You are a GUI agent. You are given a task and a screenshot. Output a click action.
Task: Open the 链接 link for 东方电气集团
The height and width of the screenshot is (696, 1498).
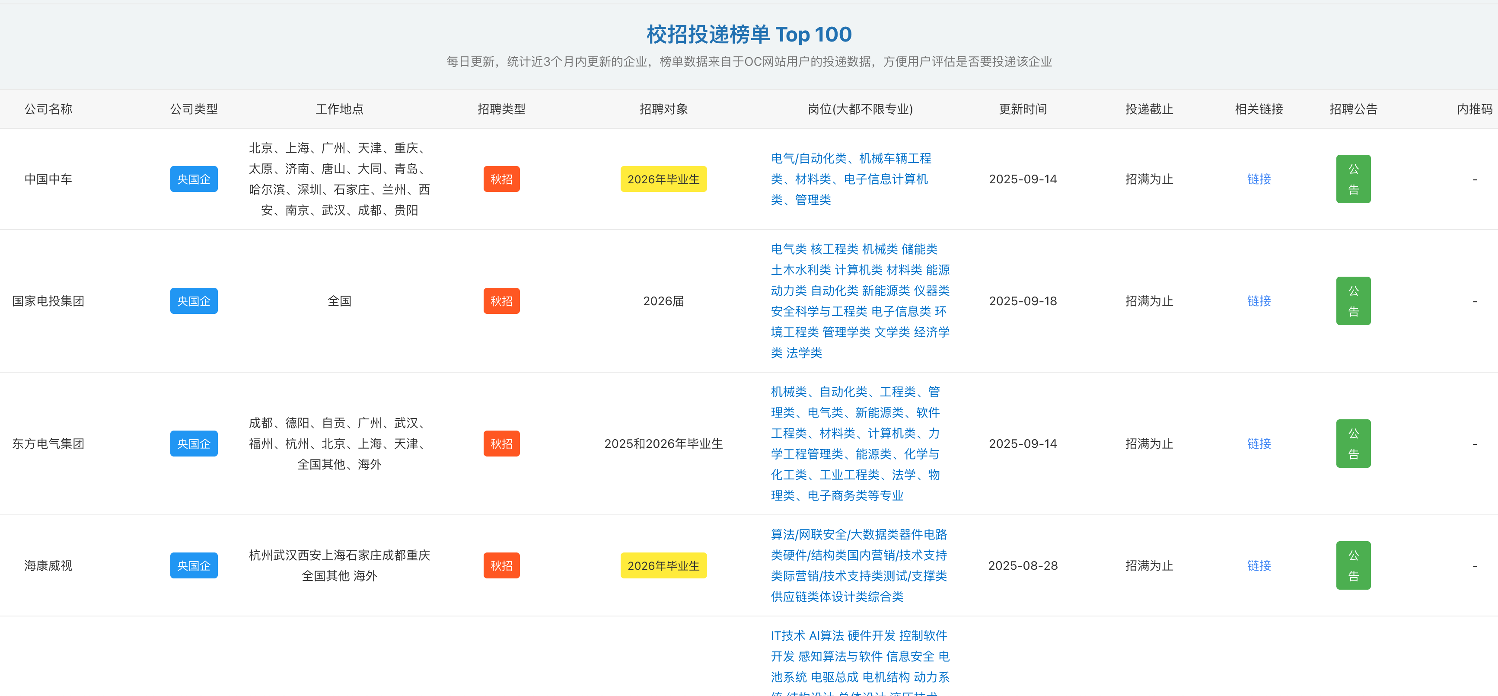tap(1259, 444)
